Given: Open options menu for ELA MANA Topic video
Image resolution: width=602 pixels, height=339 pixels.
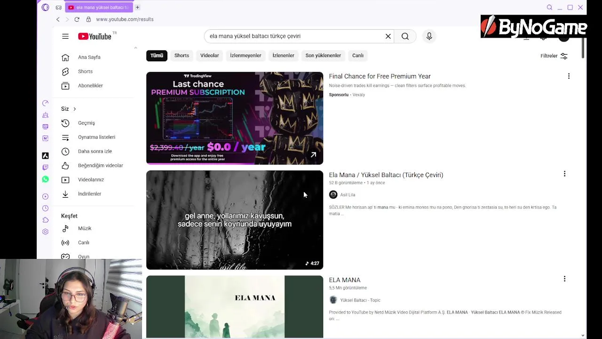Looking at the screenshot, I should (564, 279).
